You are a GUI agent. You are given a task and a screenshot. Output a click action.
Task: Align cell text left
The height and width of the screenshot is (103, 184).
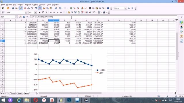pyautogui.click(x=51, y=12)
